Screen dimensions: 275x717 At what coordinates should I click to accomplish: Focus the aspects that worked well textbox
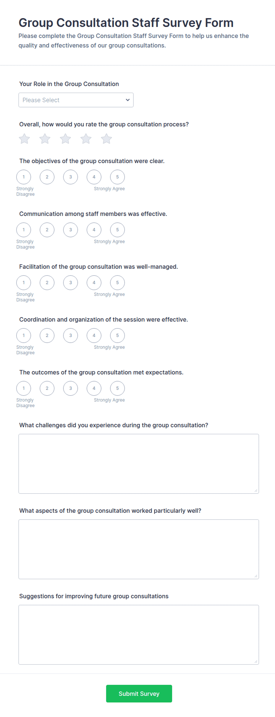(139, 549)
